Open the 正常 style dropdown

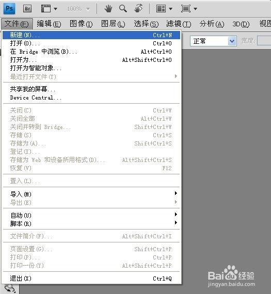pos(213,41)
